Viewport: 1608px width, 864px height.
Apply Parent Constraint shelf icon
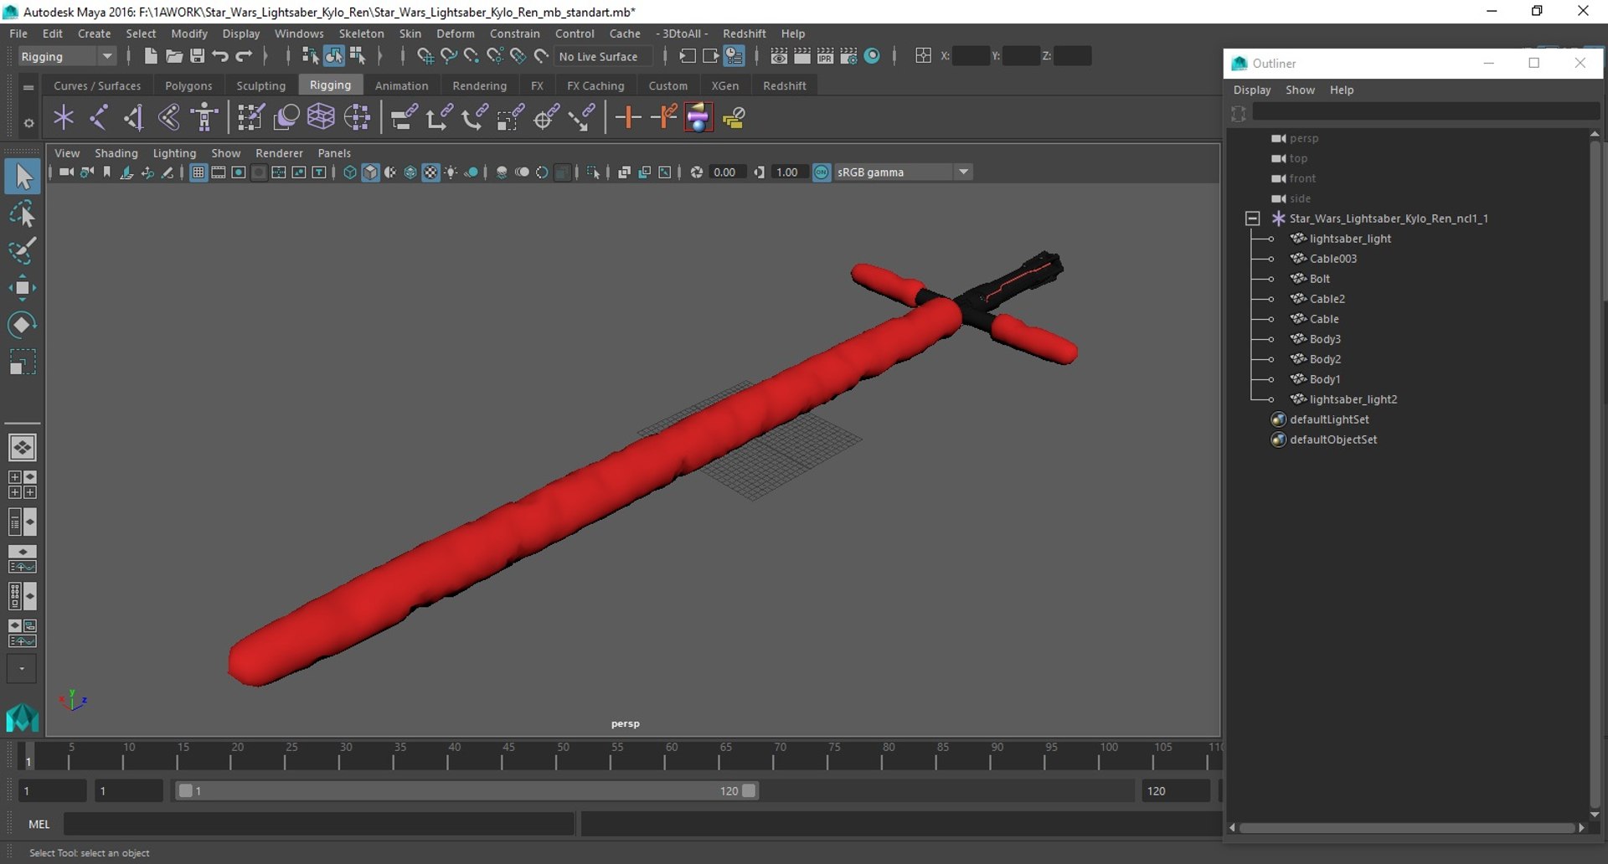tap(404, 118)
